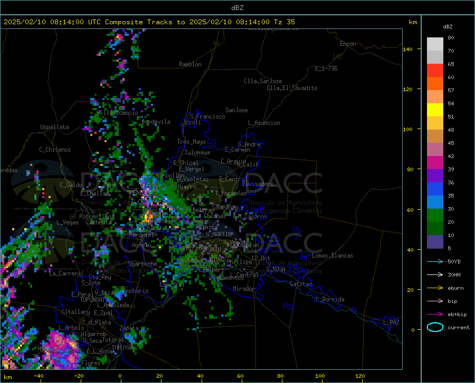Click the Chapanay place label
The image size is (475, 383).
225,207
